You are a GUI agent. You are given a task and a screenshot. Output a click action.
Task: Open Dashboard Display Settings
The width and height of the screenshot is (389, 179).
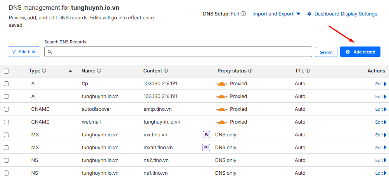[x=342, y=14]
